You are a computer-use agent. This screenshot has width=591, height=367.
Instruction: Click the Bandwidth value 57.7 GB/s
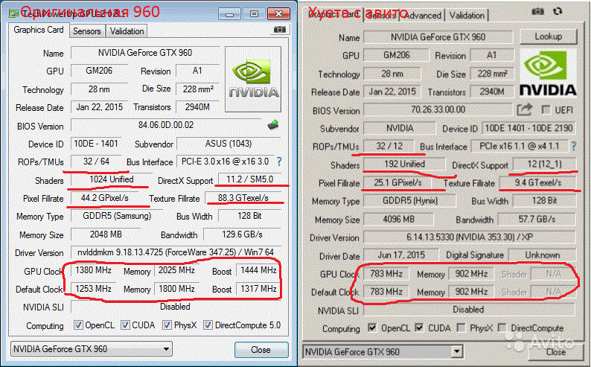tap(537, 220)
